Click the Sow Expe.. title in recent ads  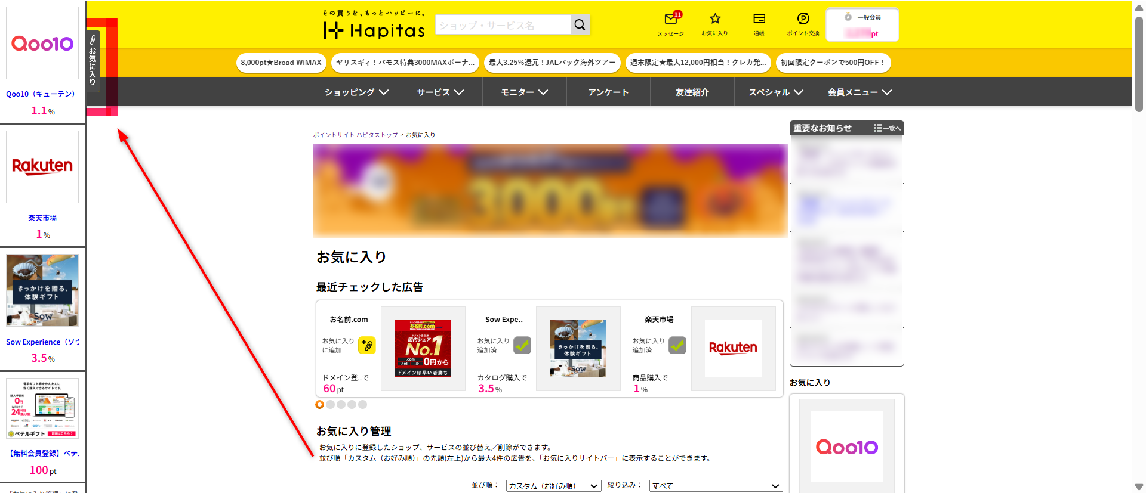click(x=504, y=320)
